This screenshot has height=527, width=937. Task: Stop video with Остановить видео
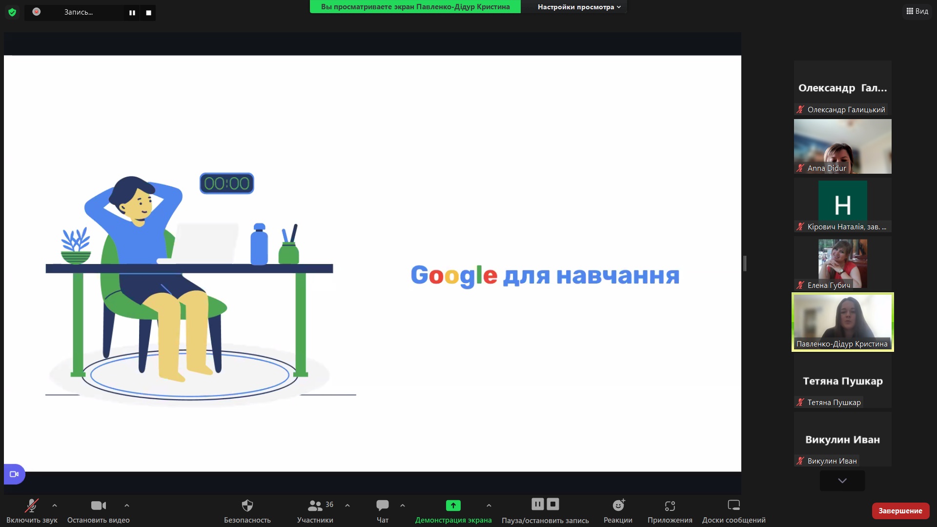tap(98, 506)
